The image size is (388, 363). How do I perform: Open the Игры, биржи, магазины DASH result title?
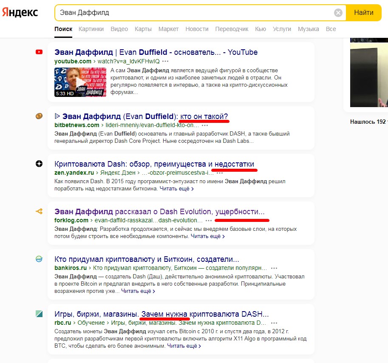click(x=161, y=314)
